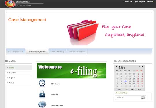Click the Today button in calendar
The width and height of the screenshot is (156, 108).
pyautogui.click(x=119, y=89)
